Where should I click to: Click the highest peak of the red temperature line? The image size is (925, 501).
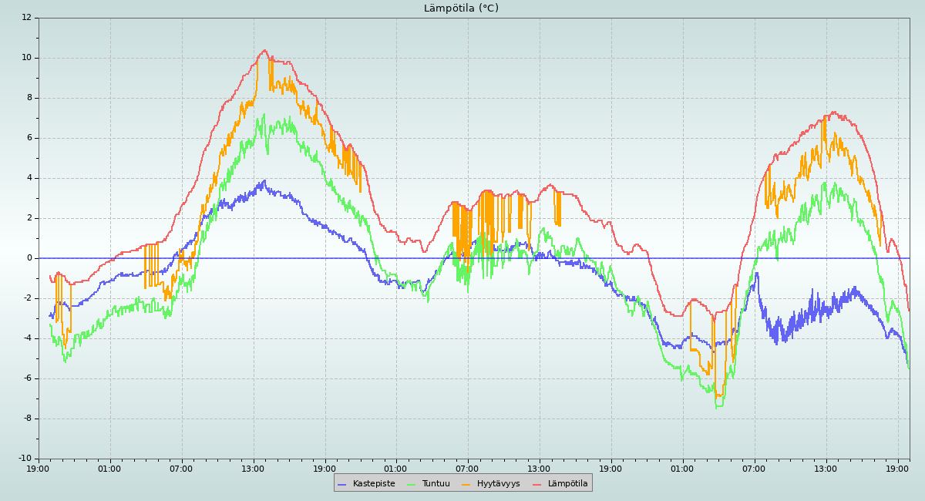[264, 51]
